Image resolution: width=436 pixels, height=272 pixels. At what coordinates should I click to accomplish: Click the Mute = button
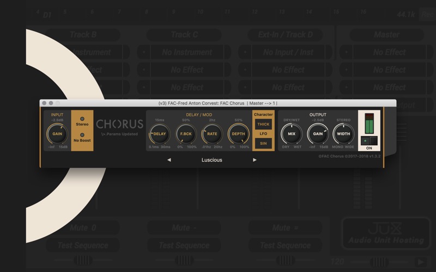point(285,228)
